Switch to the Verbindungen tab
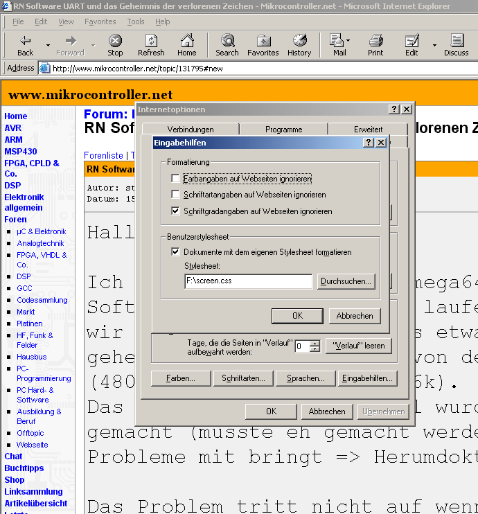The image size is (478, 514). point(191,129)
